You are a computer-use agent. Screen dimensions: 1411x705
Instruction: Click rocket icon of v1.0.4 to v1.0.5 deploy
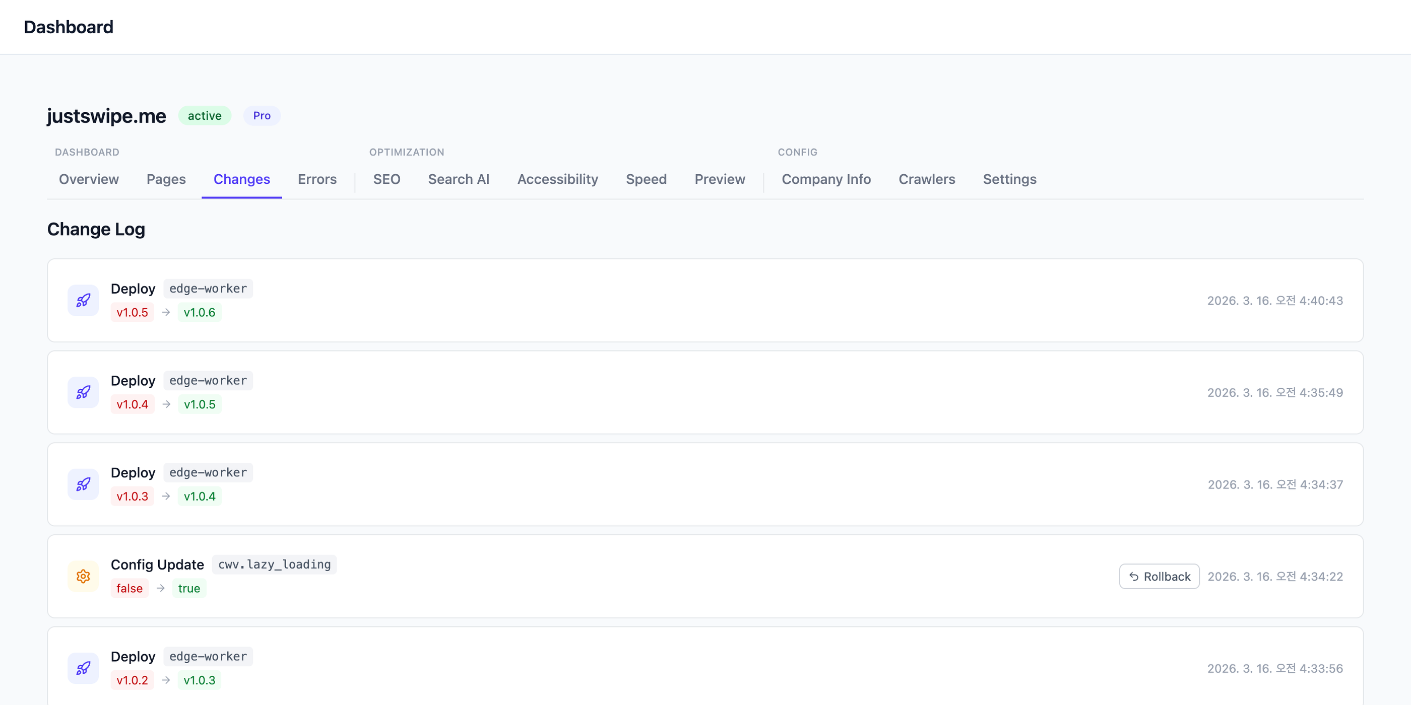tap(83, 392)
